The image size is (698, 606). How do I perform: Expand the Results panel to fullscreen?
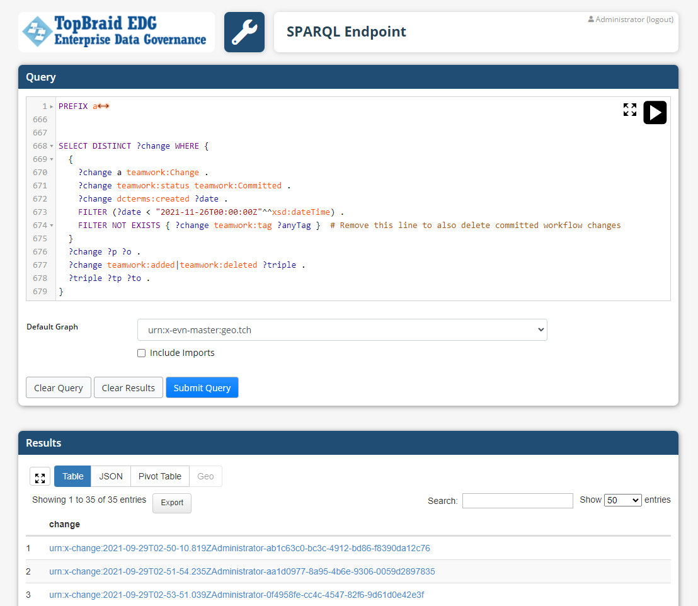click(40, 477)
